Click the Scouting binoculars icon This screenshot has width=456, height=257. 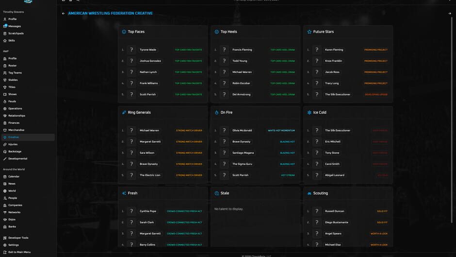click(309, 193)
